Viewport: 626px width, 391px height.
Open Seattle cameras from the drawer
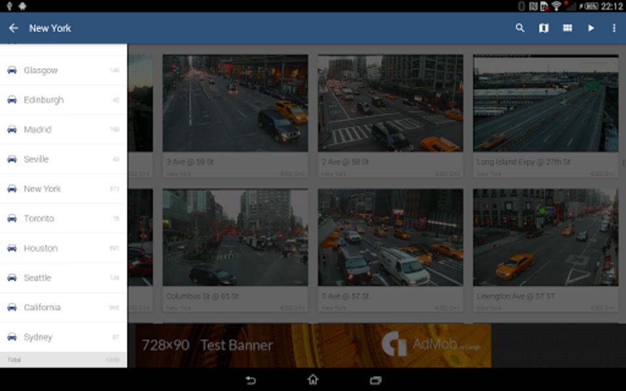(63, 278)
